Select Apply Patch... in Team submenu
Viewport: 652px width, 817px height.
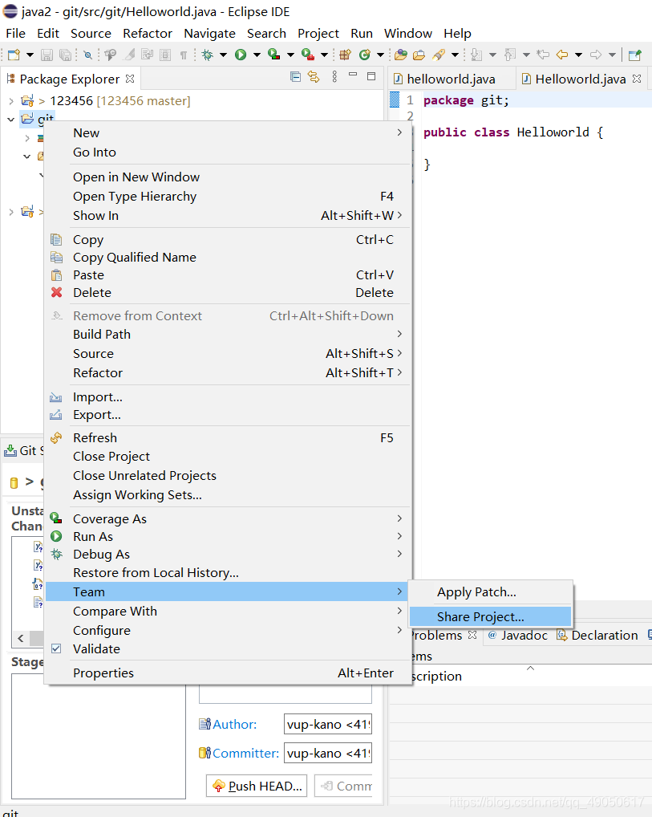490,592
